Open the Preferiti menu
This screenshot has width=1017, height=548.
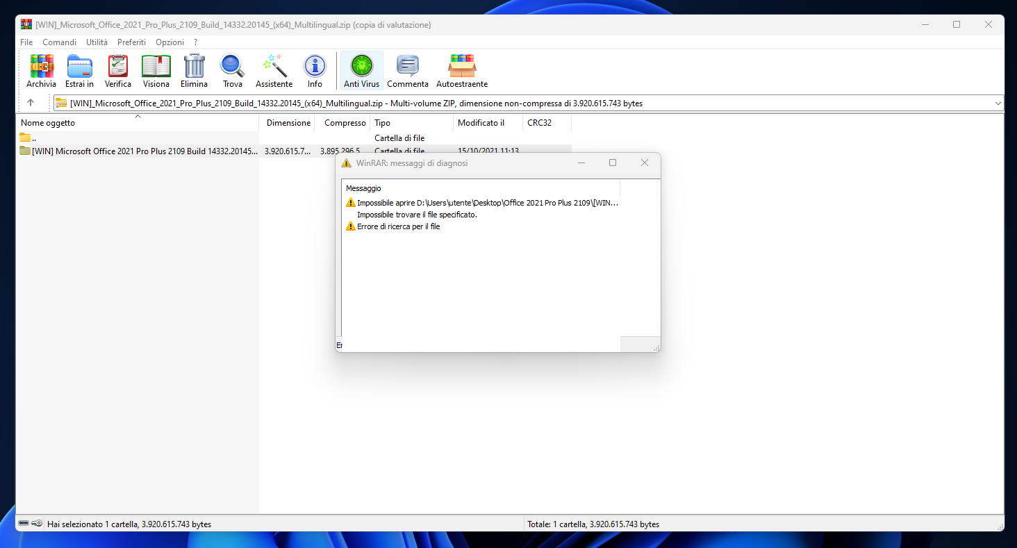click(131, 42)
